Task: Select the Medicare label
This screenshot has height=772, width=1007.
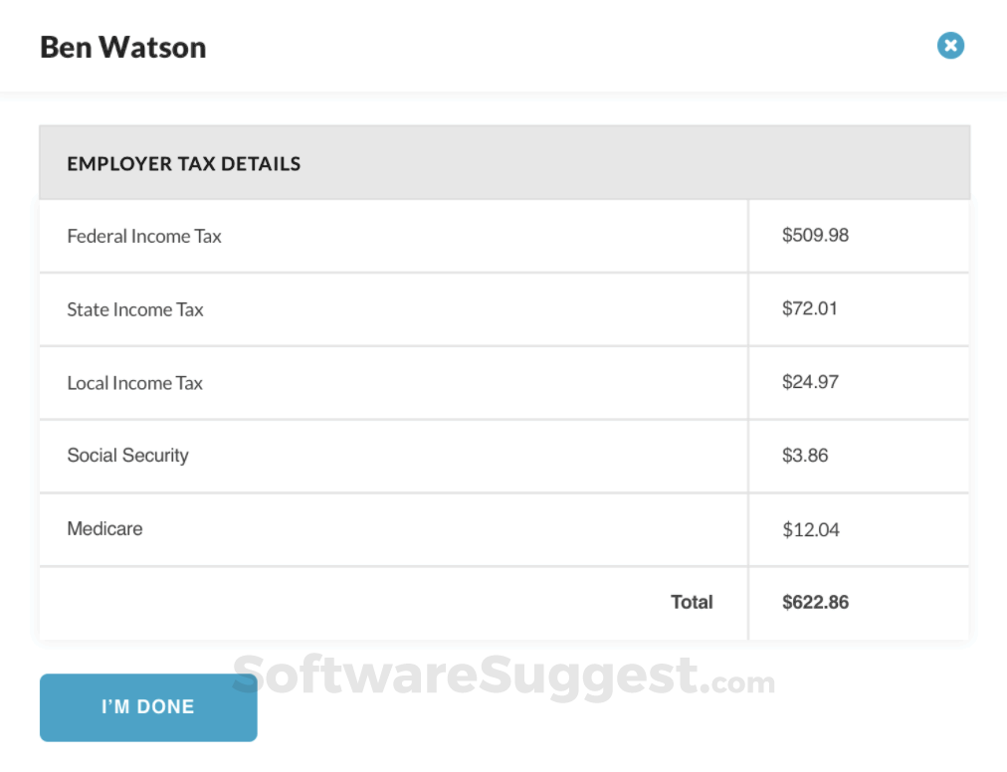Action: 104,529
